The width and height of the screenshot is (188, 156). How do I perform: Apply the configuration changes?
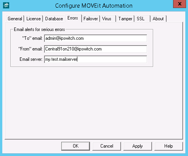pos(137,146)
